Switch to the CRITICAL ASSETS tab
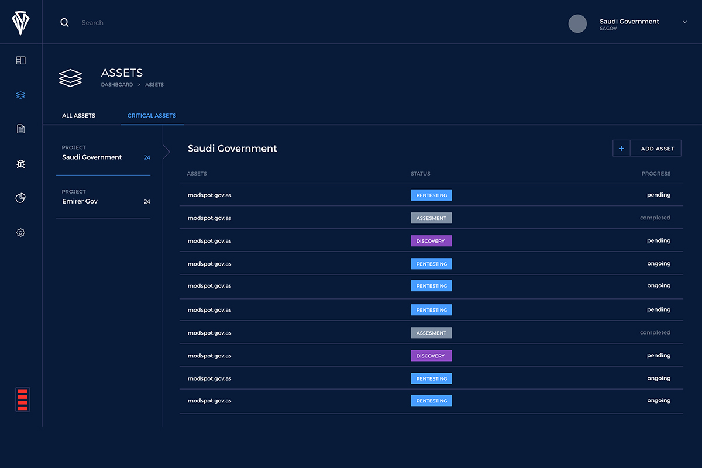This screenshot has width=702, height=468. [152, 116]
